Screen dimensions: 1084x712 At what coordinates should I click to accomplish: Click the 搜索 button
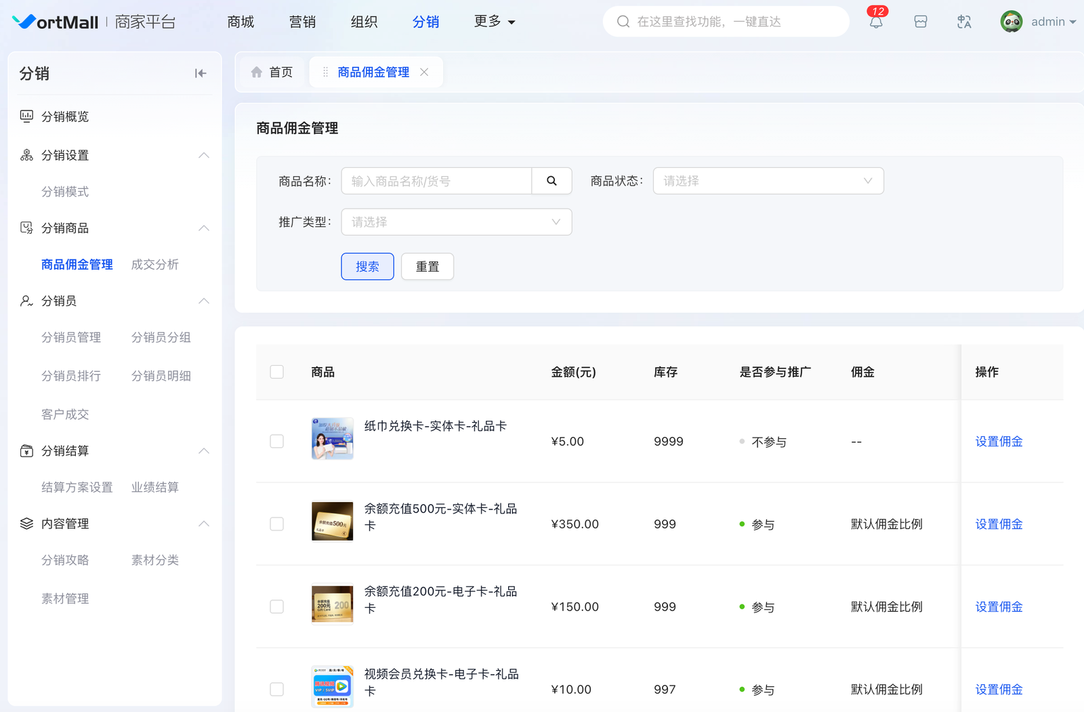coord(367,266)
